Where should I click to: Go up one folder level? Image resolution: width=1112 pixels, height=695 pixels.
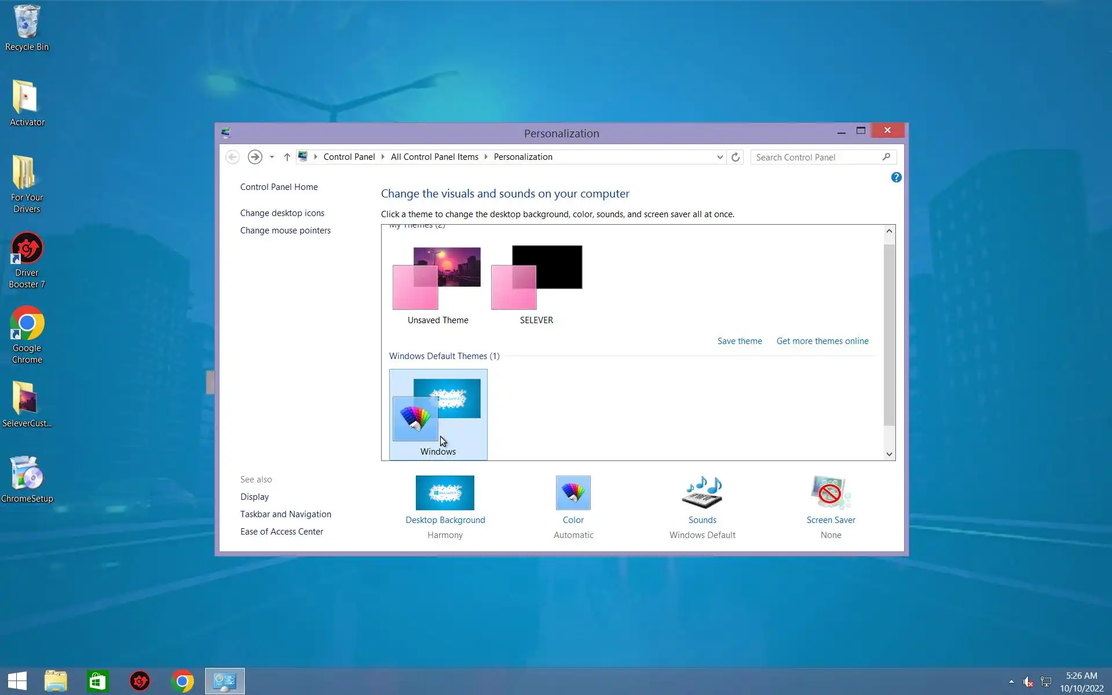[x=287, y=157]
